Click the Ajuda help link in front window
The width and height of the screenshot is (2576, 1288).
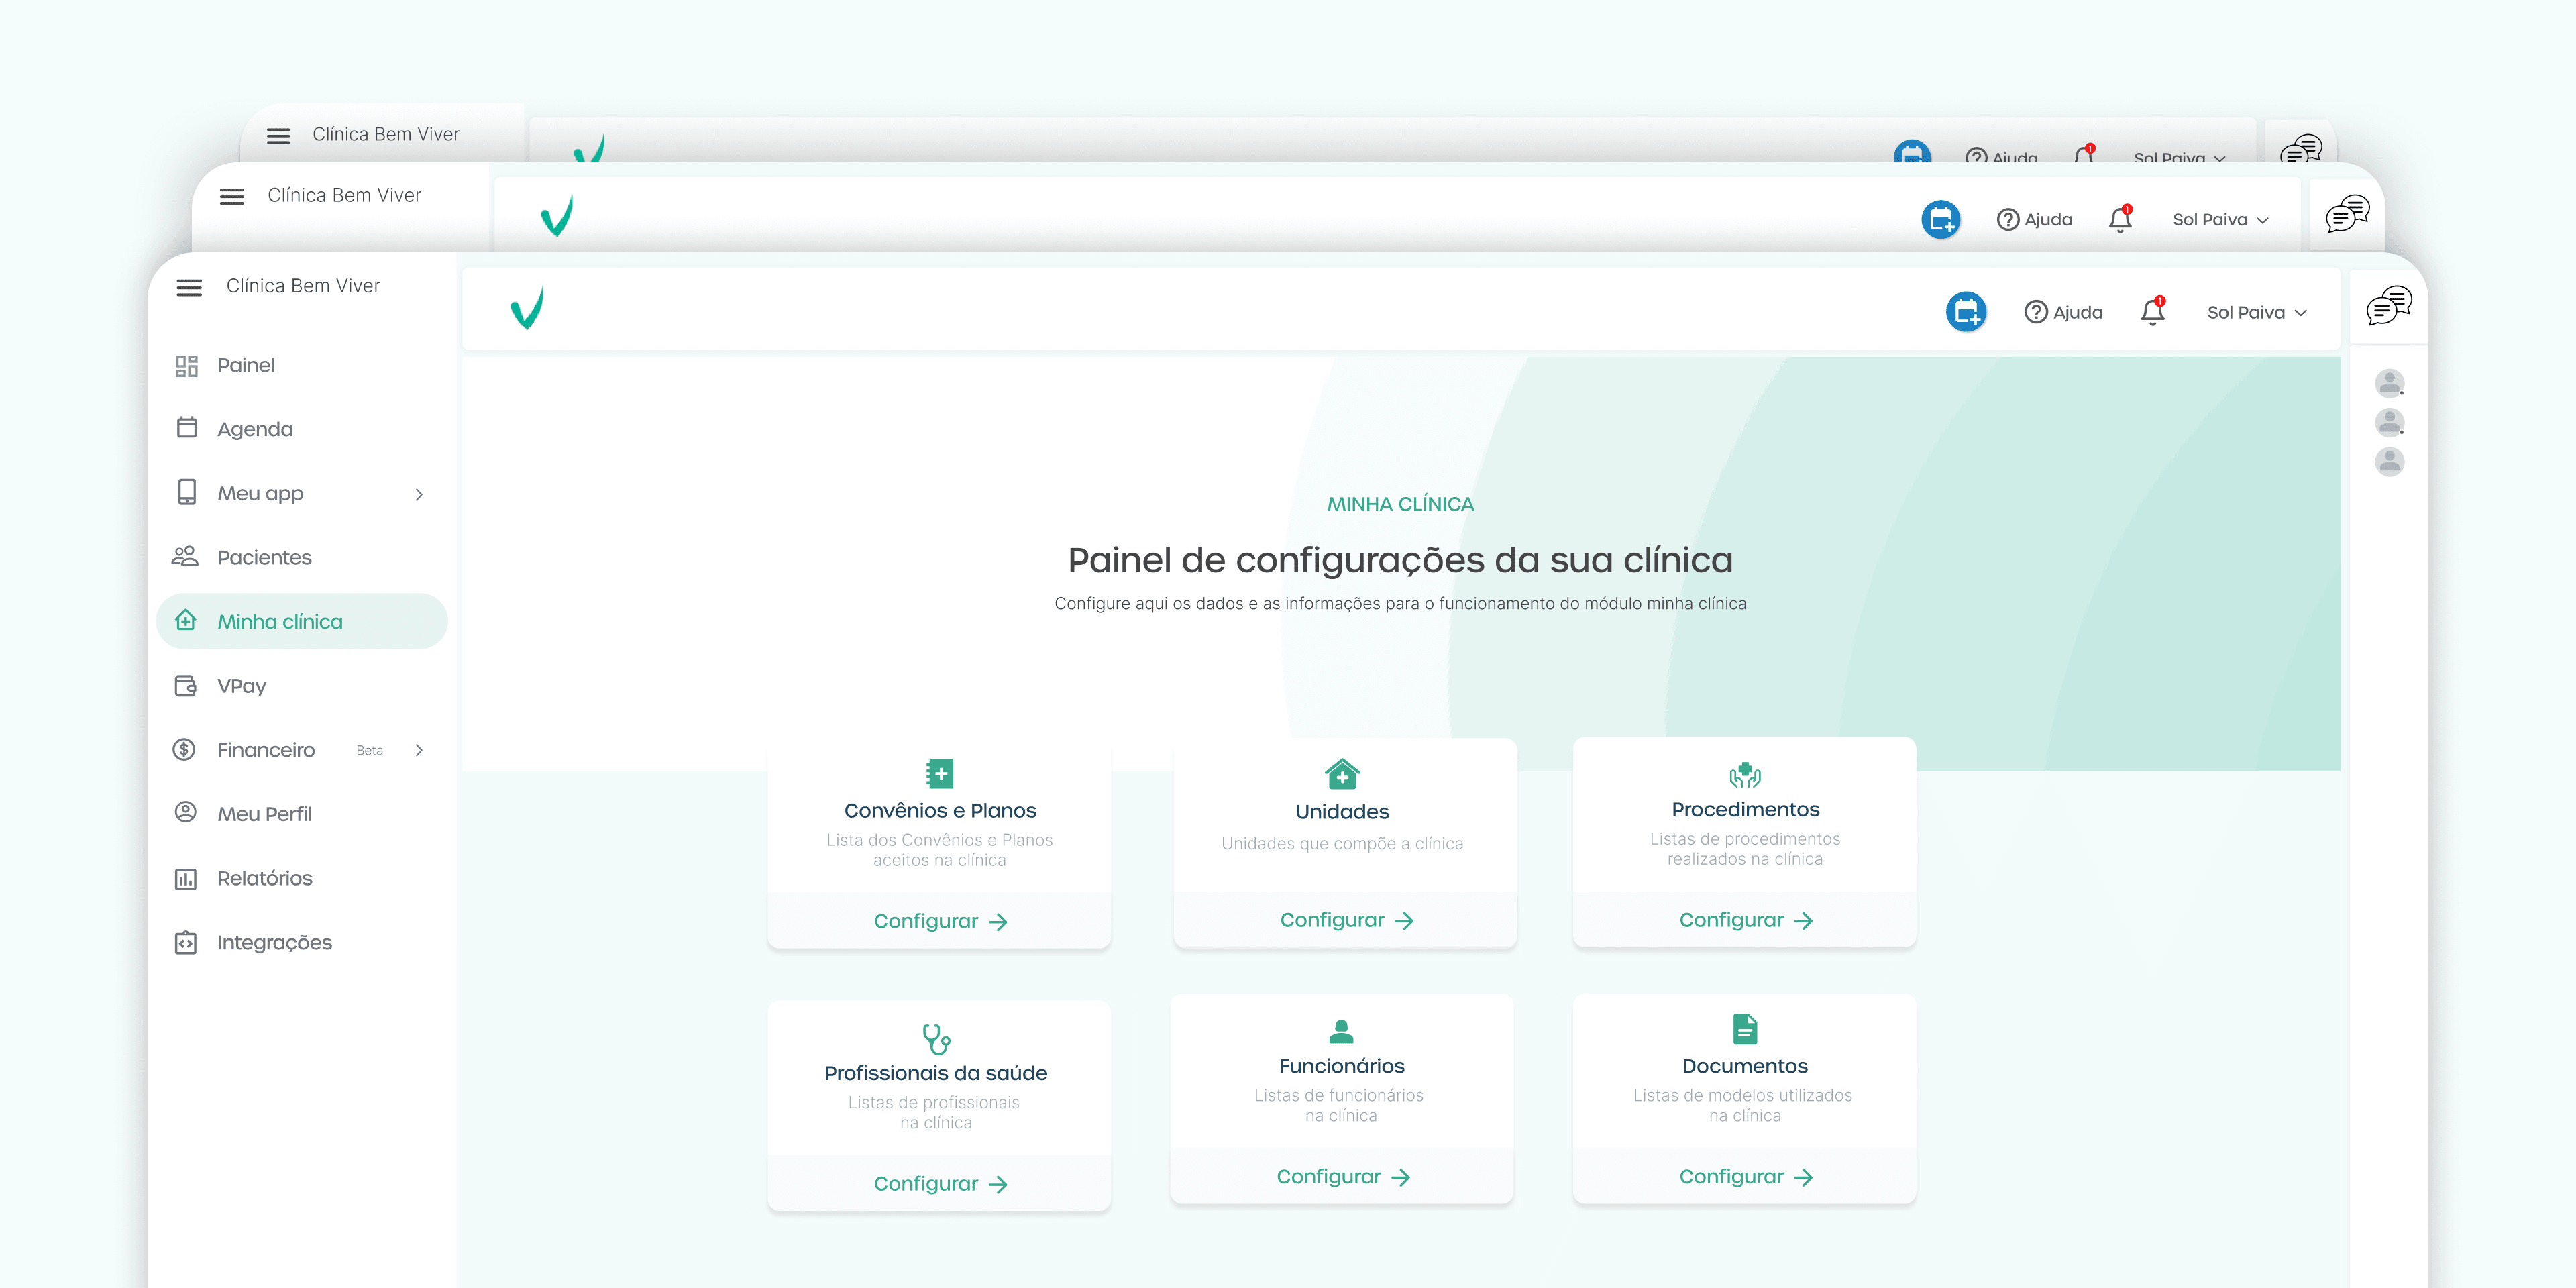point(2063,312)
